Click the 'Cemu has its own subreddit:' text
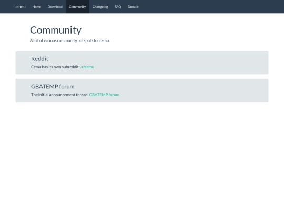Viewport: 284px width, 213px height. [x=55, y=67]
